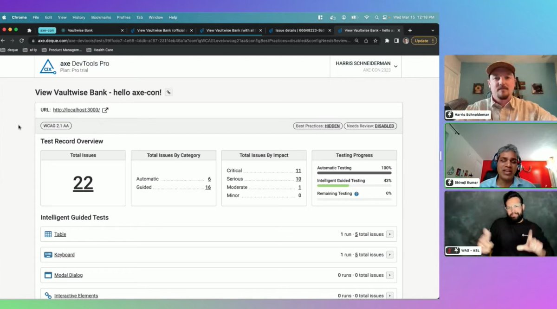Click the Interactive Elements test icon
This screenshot has width=557, height=309.
pyautogui.click(x=48, y=296)
